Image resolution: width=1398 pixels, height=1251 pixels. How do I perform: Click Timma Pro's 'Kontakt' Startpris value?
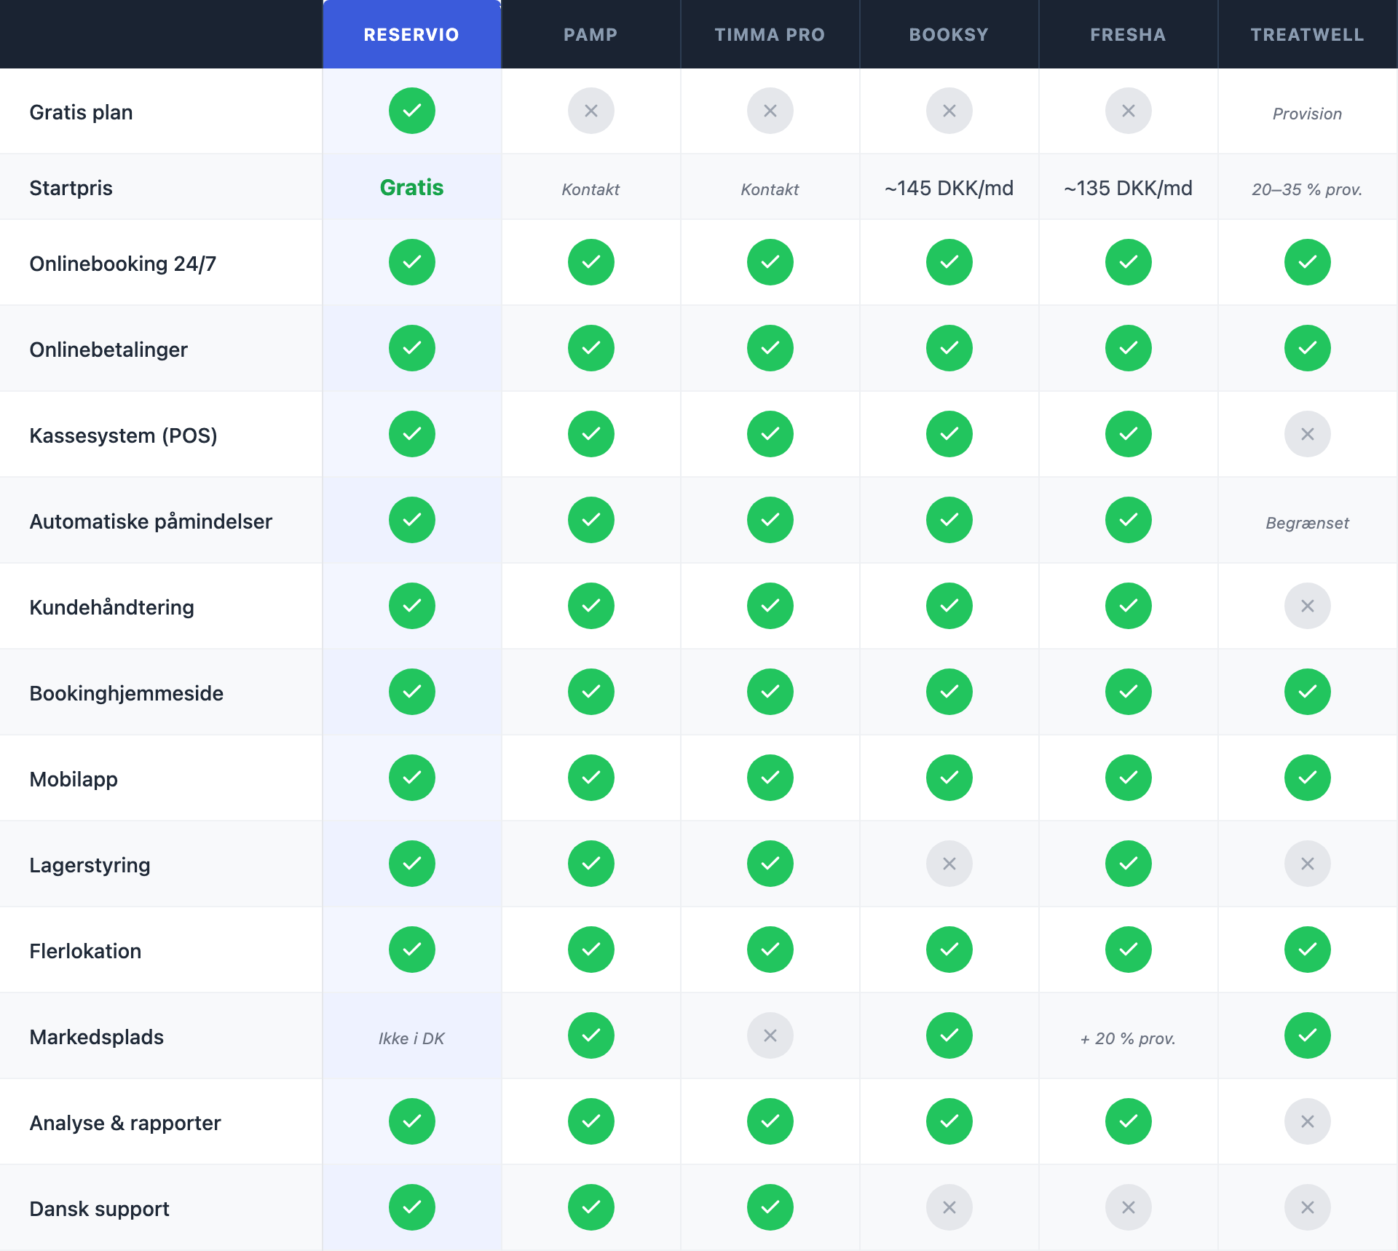tap(770, 189)
